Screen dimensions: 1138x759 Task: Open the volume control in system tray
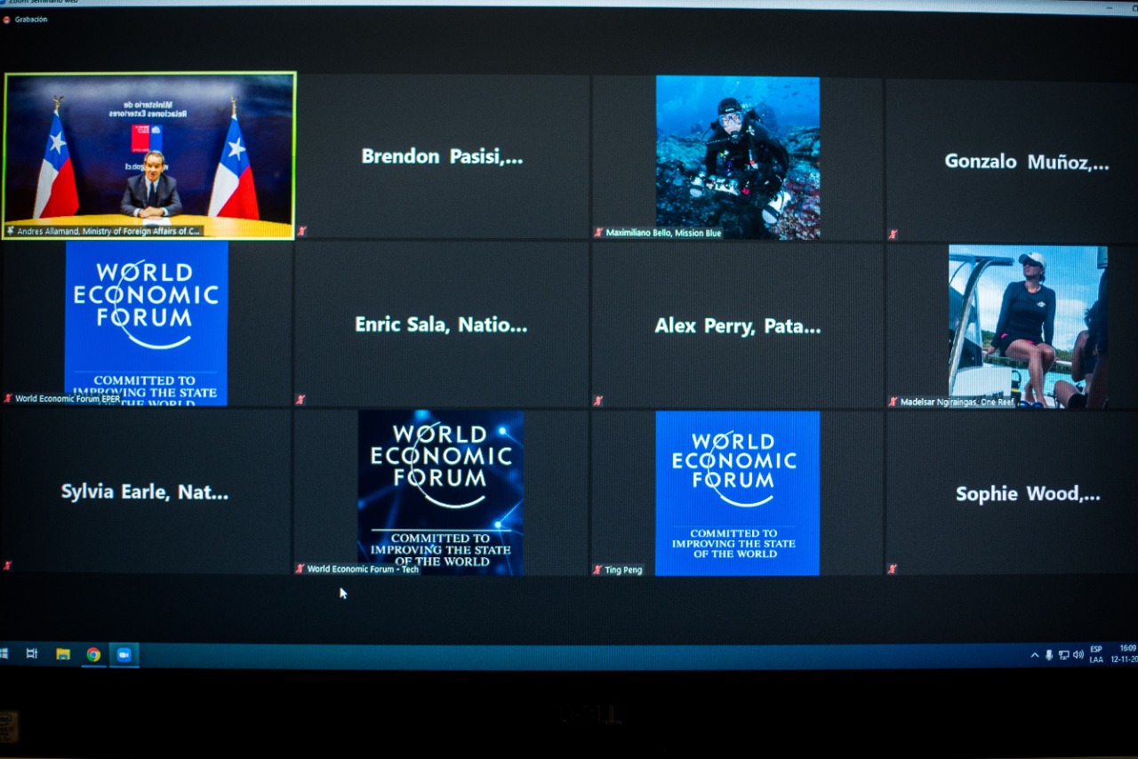click(1078, 655)
